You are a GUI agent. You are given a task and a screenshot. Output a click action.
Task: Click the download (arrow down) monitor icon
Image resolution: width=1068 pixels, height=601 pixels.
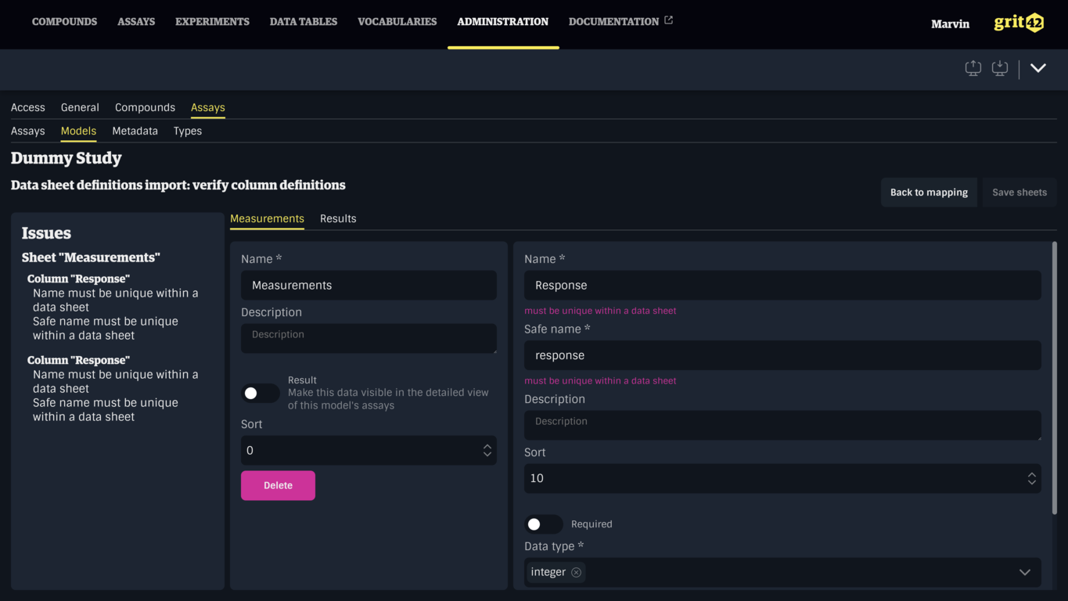[999, 69]
